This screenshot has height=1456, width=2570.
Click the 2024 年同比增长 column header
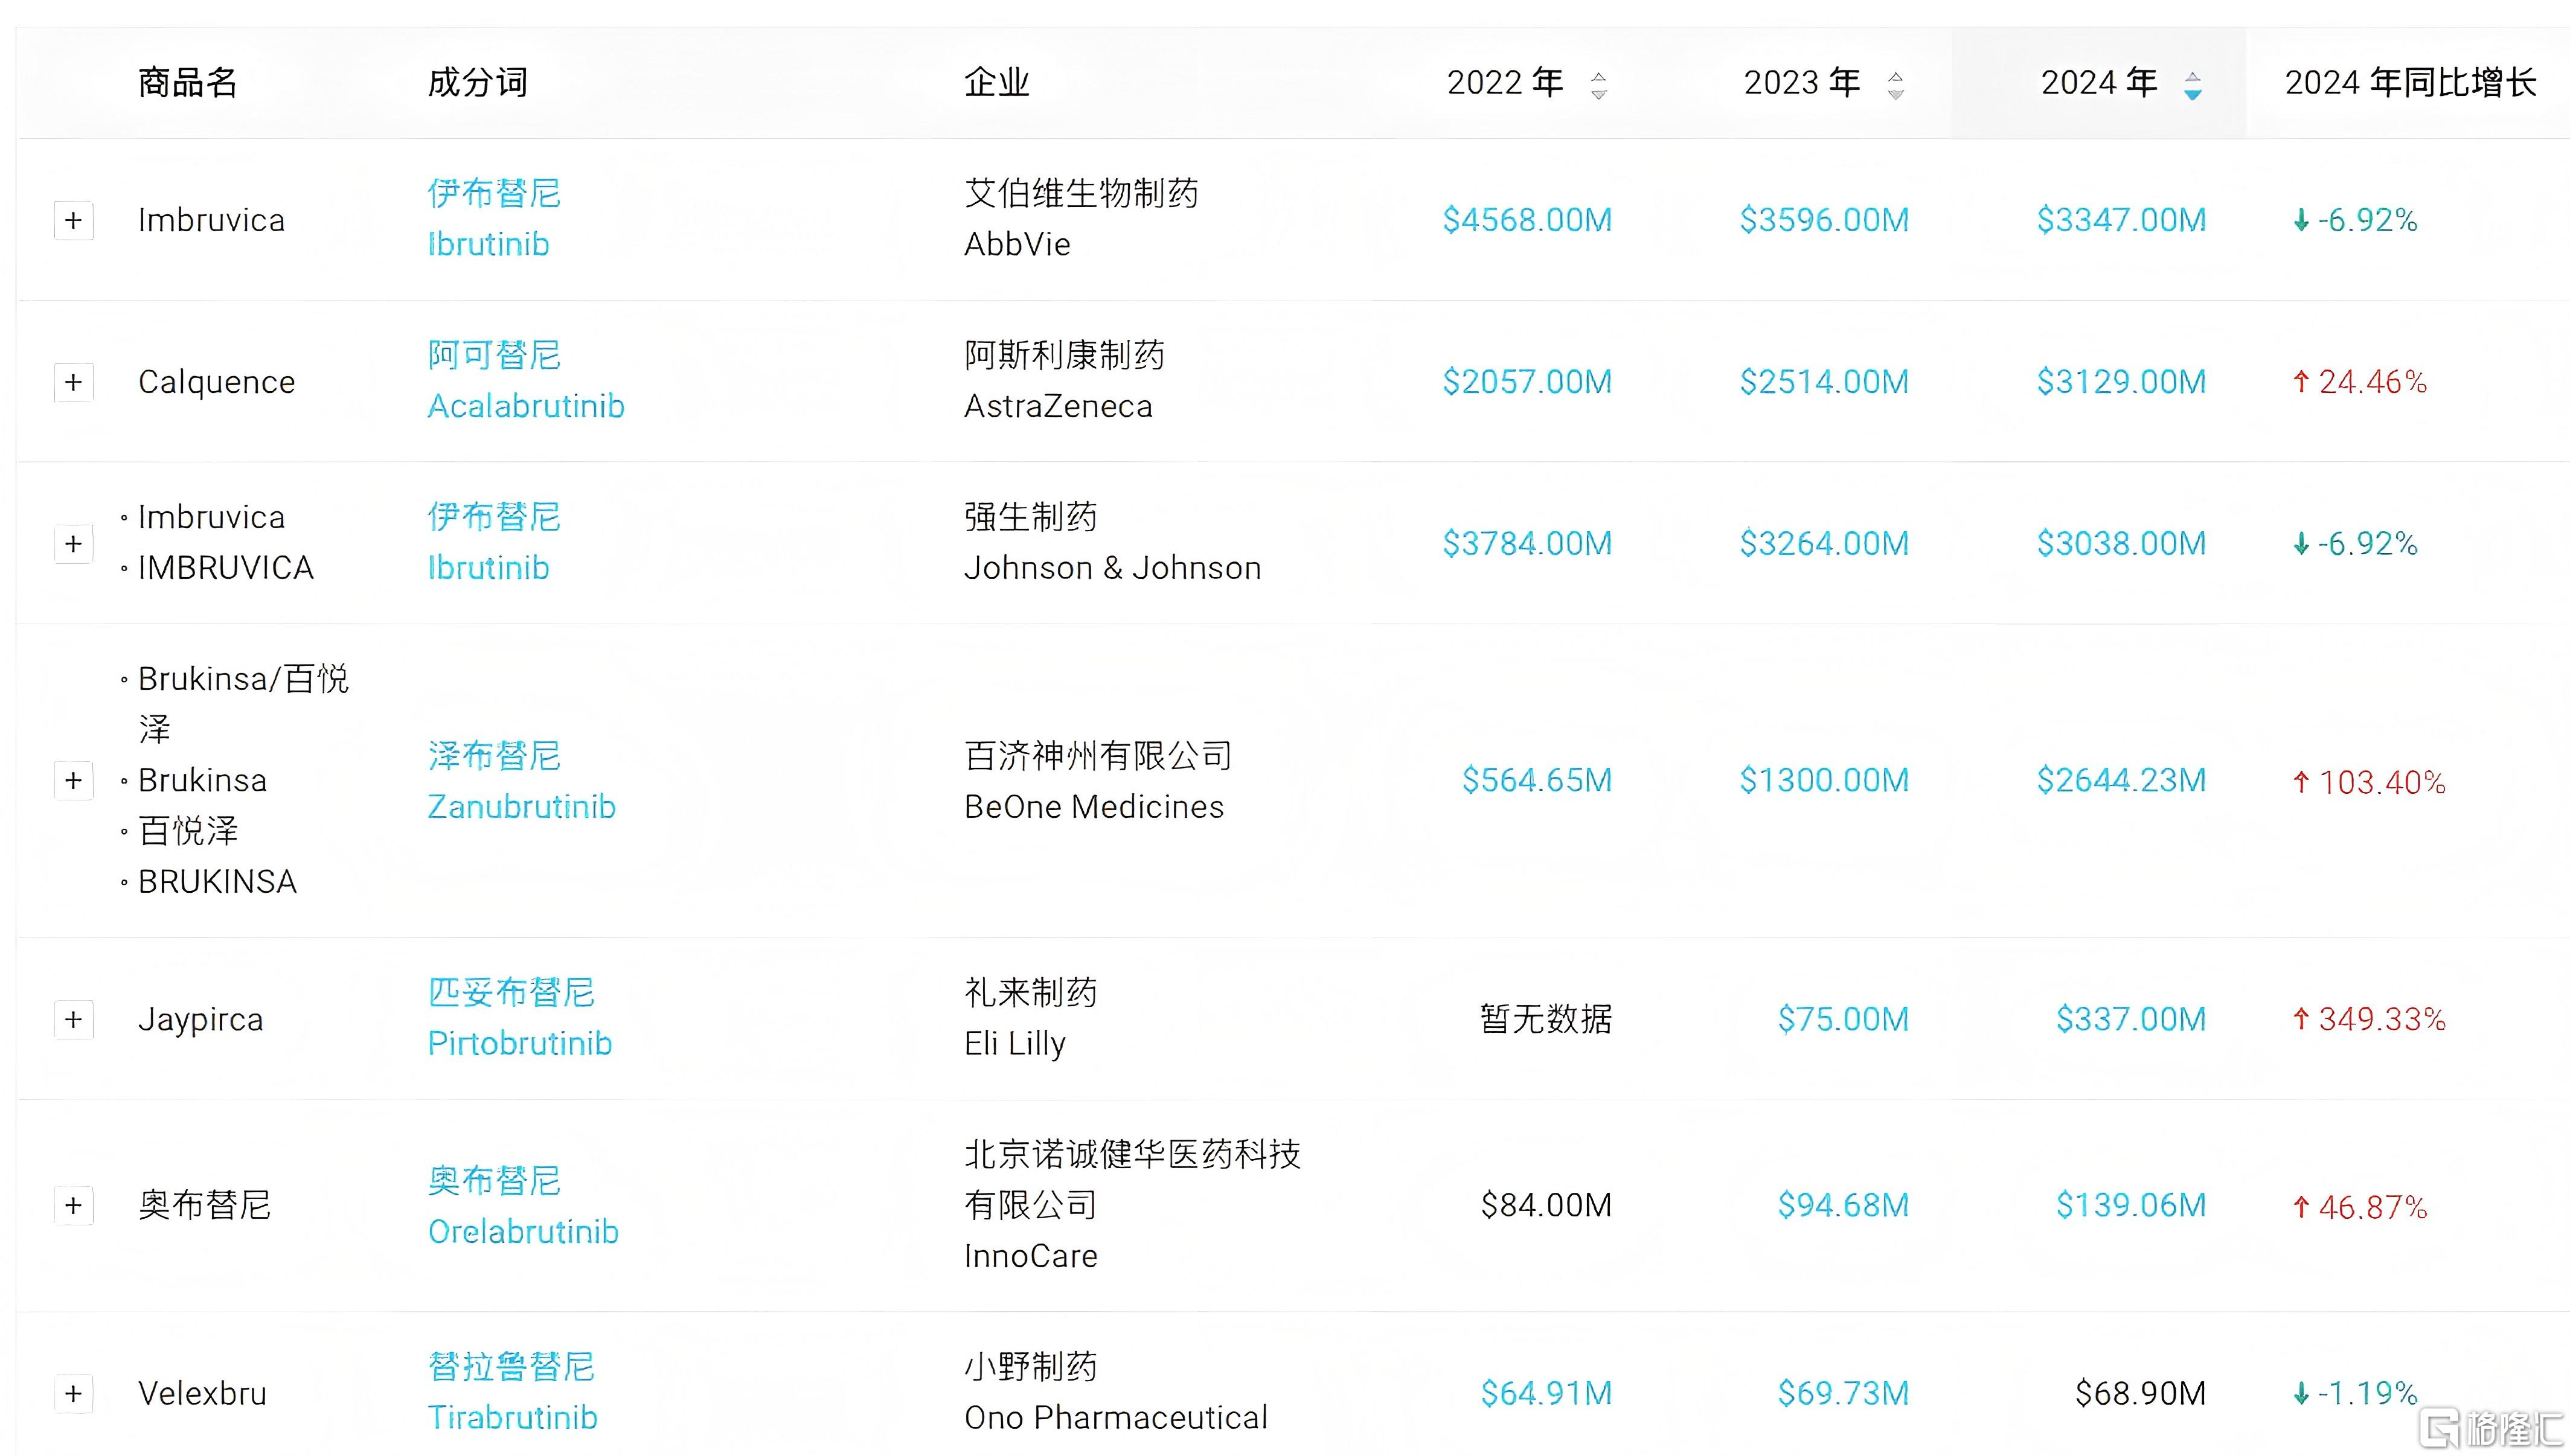pos(2411,82)
